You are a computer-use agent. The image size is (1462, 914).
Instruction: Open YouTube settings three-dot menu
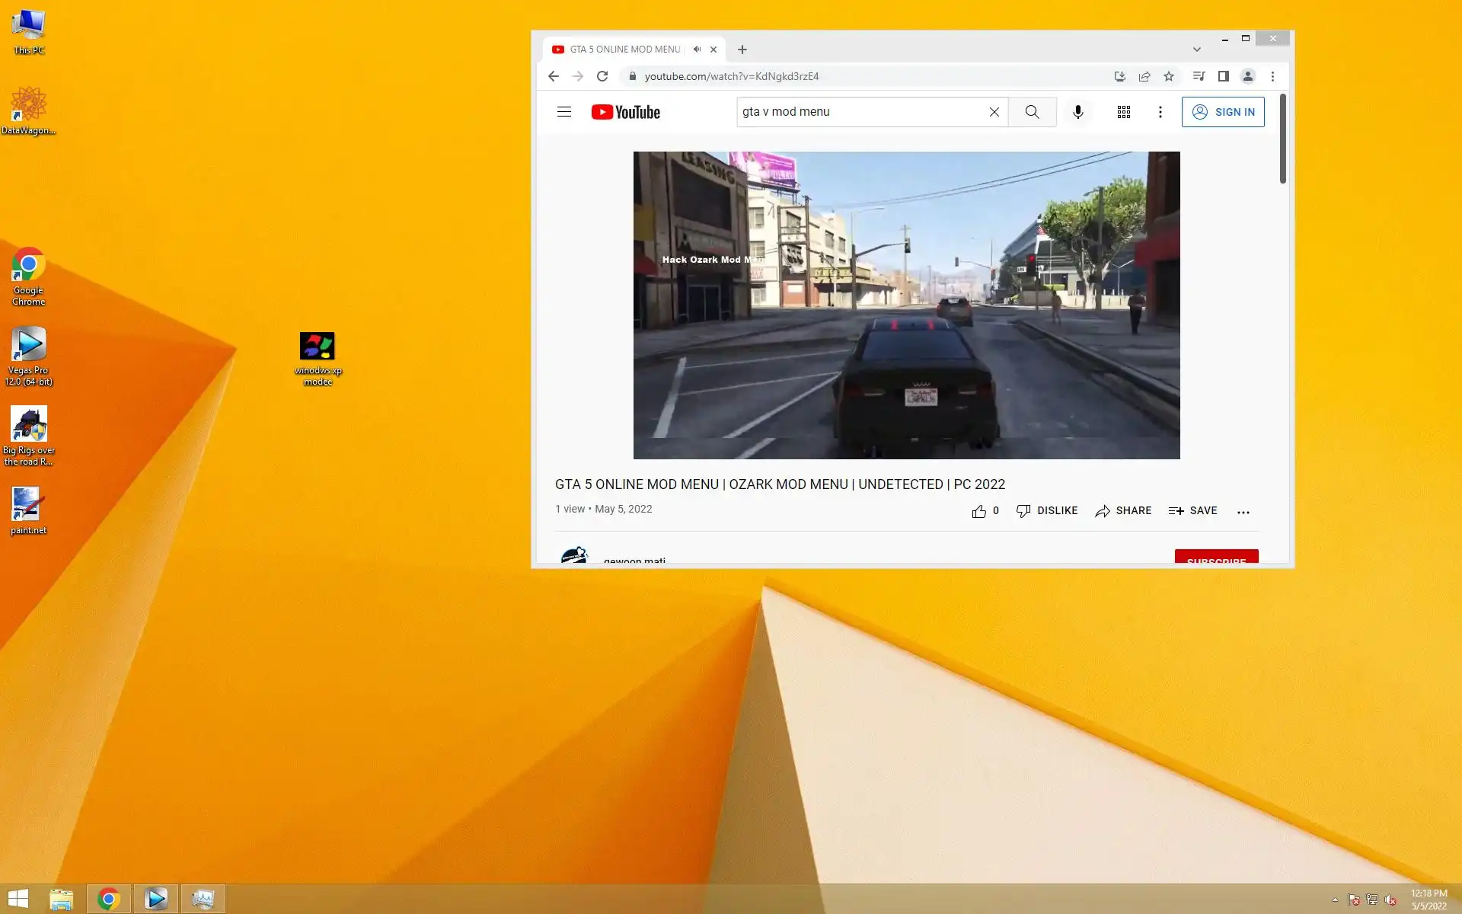pos(1160,112)
